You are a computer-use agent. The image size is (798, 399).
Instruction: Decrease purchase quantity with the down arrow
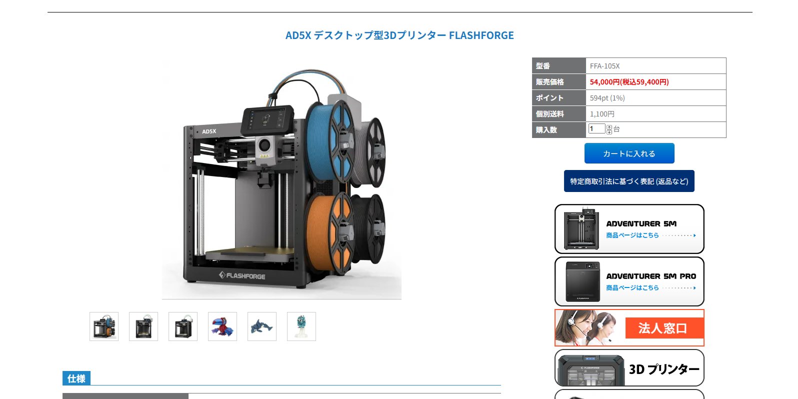pos(609,132)
